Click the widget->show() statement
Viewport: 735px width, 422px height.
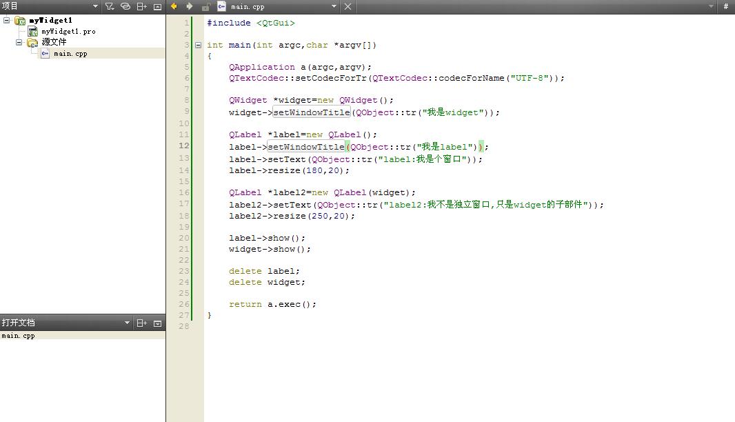click(x=270, y=250)
